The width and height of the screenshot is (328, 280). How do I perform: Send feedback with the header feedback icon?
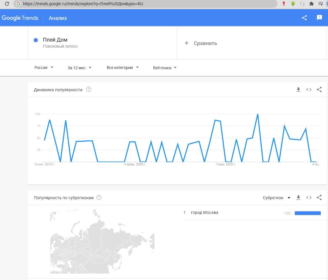pos(319,18)
